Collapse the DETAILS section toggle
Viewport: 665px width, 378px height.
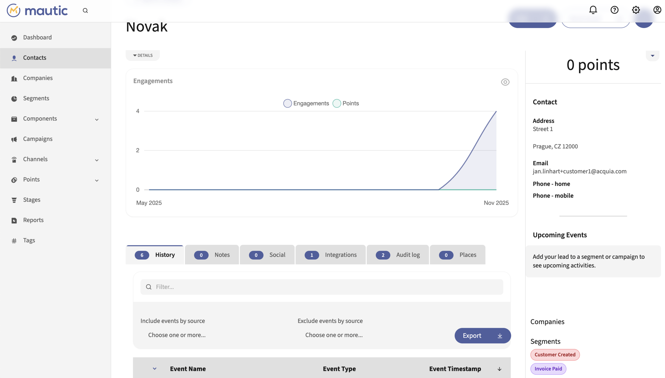point(143,55)
